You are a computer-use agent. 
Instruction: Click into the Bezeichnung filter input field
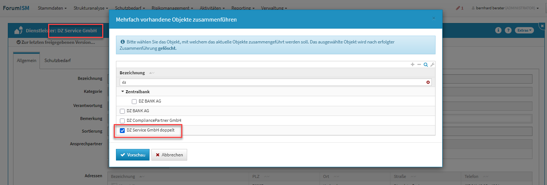(x=272, y=82)
